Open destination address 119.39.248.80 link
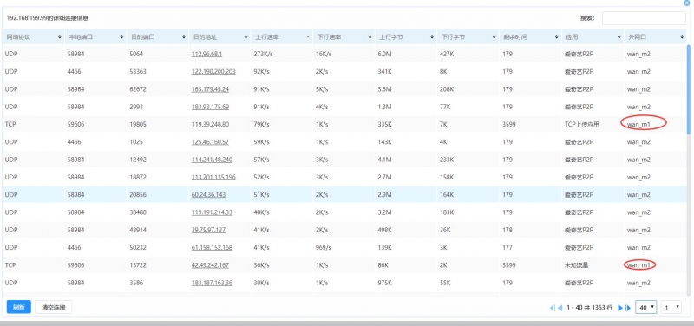Screen dimensions: 694x326 pos(210,124)
